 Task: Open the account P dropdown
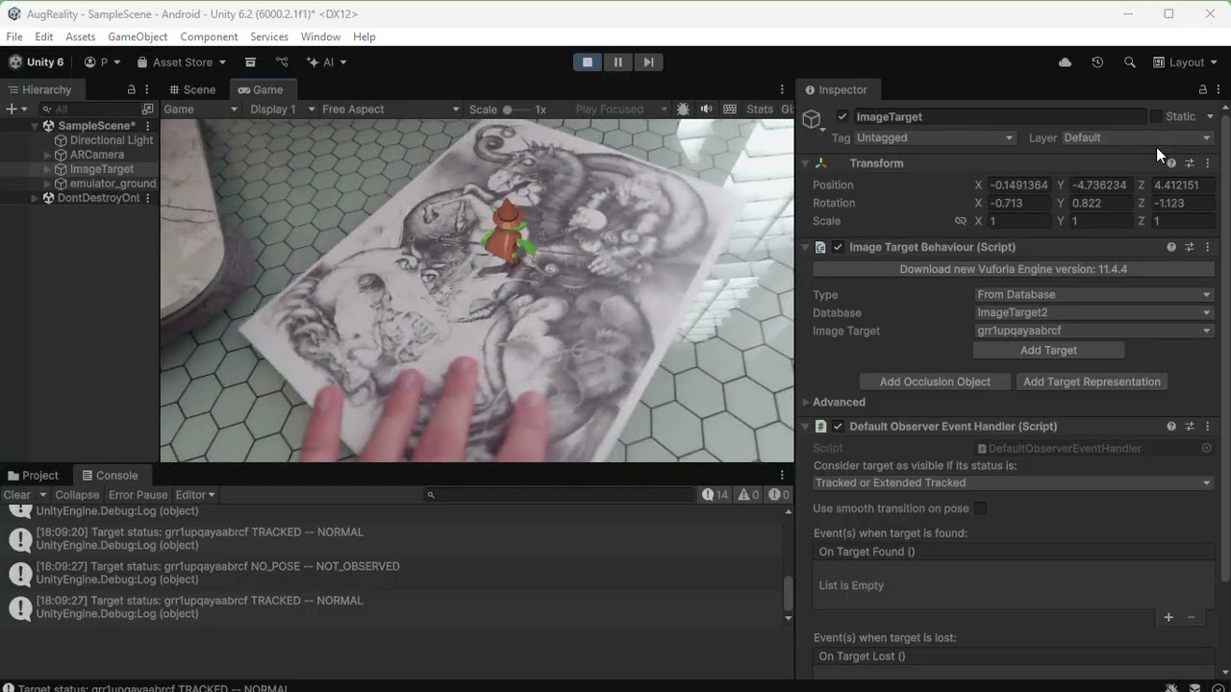click(x=103, y=62)
